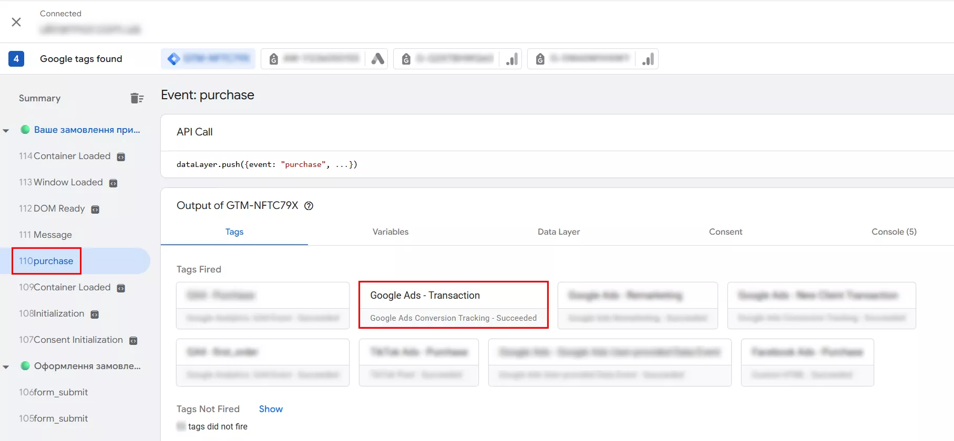Switch to the Variables tab
Screen dimensions: 954x441
pyautogui.click(x=390, y=232)
